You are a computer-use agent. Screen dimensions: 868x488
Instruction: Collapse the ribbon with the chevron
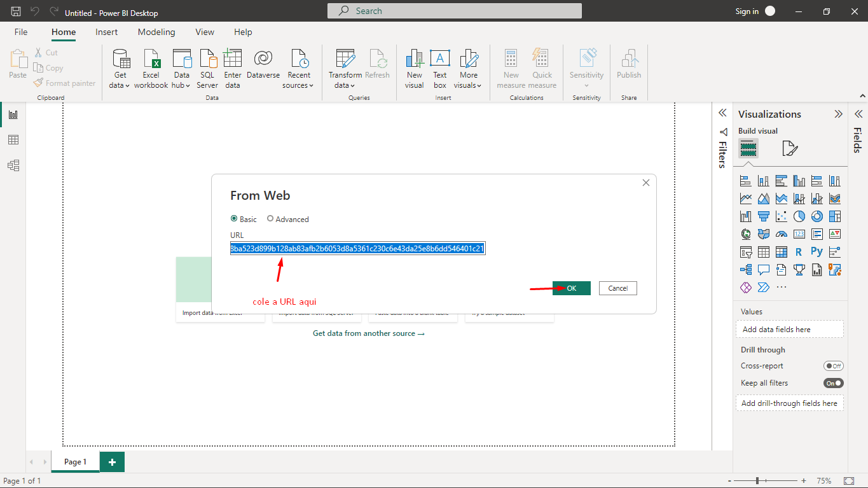pos(862,95)
